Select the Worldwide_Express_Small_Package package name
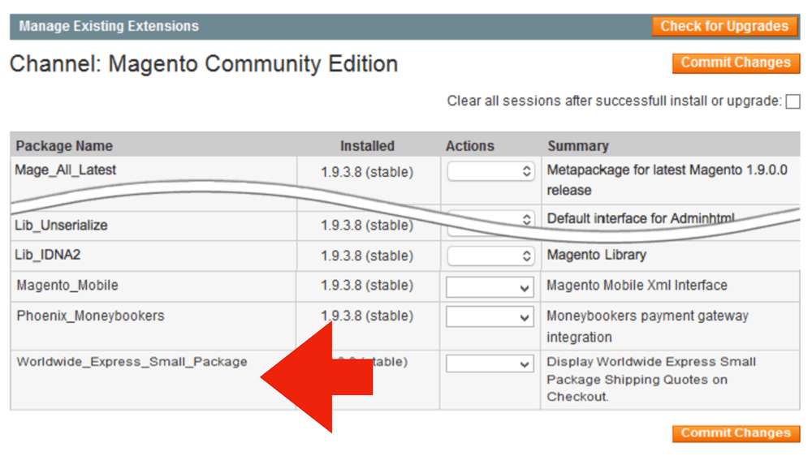This screenshot has width=812, height=456. click(132, 362)
